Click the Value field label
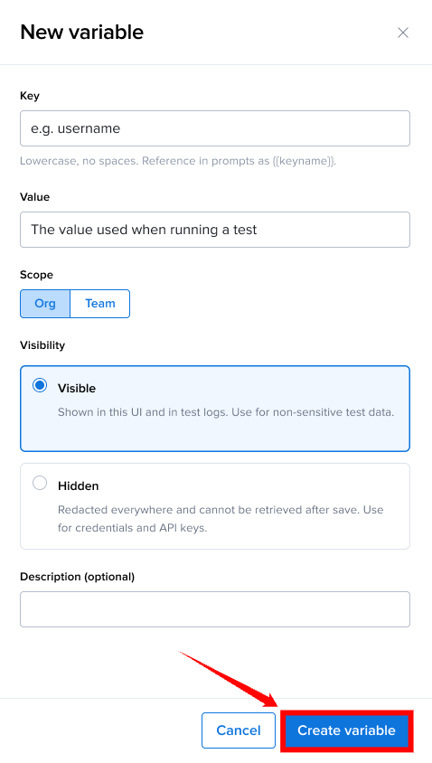The image size is (432, 763). (x=34, y=197)
